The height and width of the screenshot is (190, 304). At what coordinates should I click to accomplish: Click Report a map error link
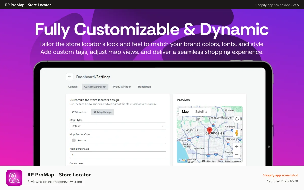[233, 161]
